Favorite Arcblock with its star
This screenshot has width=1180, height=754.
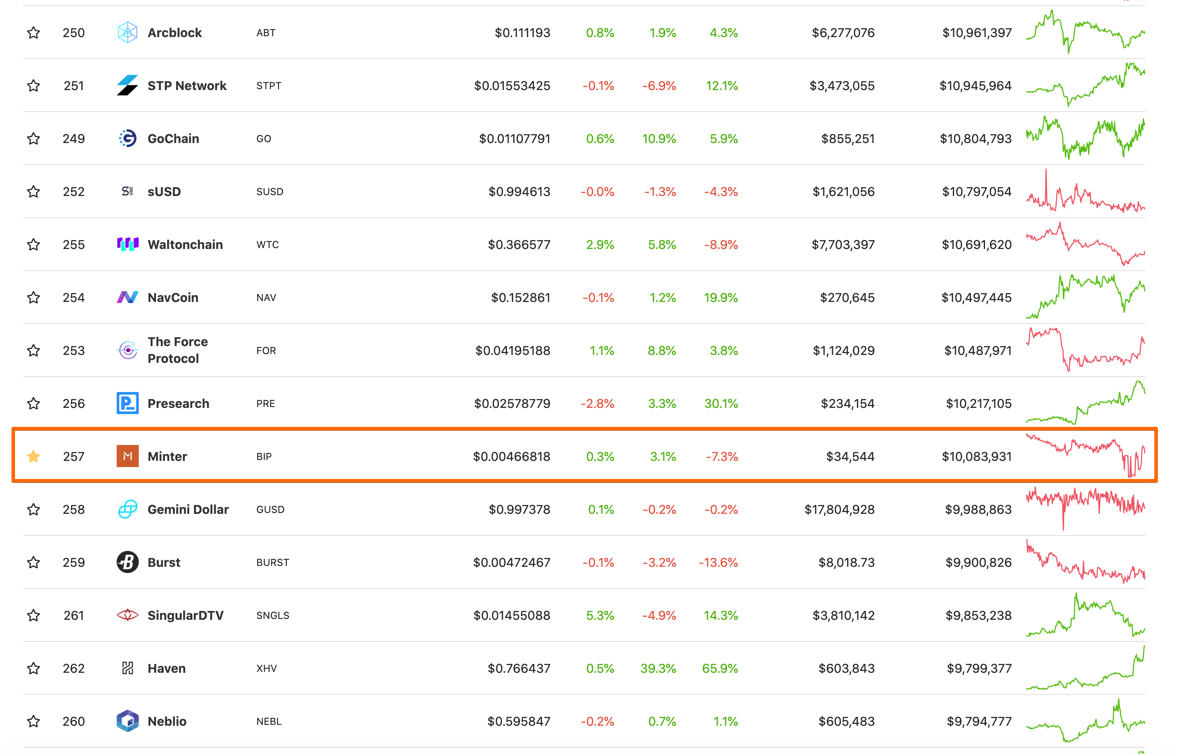click(33, 33)
